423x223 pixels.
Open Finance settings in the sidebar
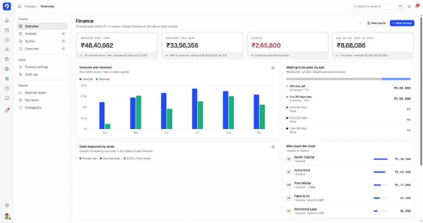coord(42,67)
